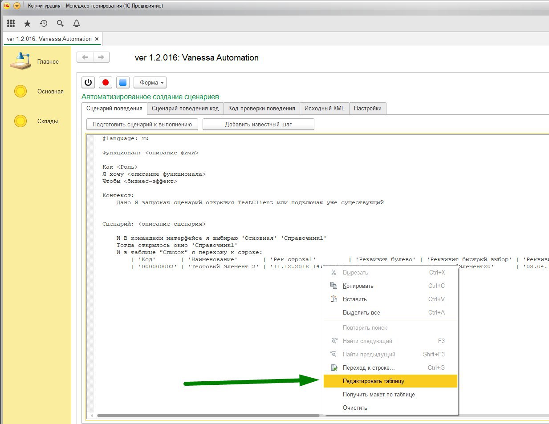Select the Сценарий поведения tab

click(114, 108)
